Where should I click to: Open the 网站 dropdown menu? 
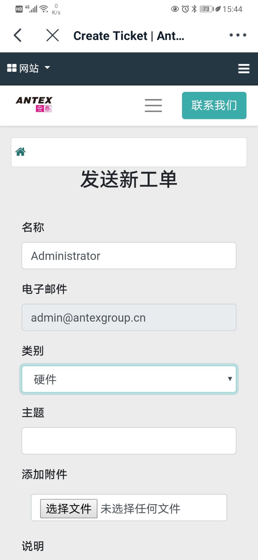[x=29, y=68]
